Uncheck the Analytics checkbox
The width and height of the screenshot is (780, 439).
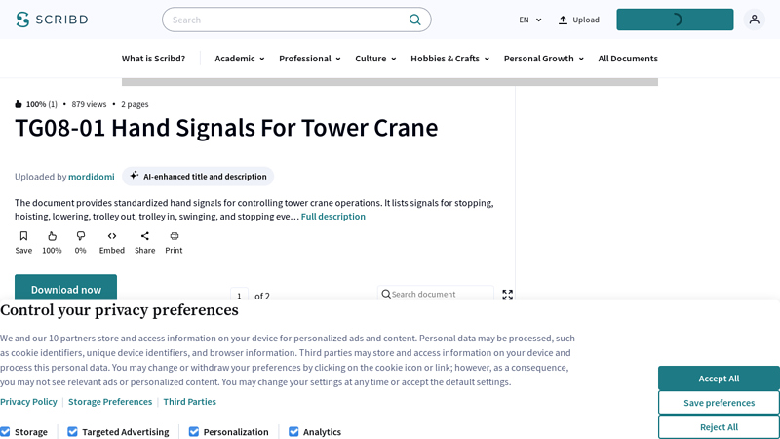coord(293,431)
